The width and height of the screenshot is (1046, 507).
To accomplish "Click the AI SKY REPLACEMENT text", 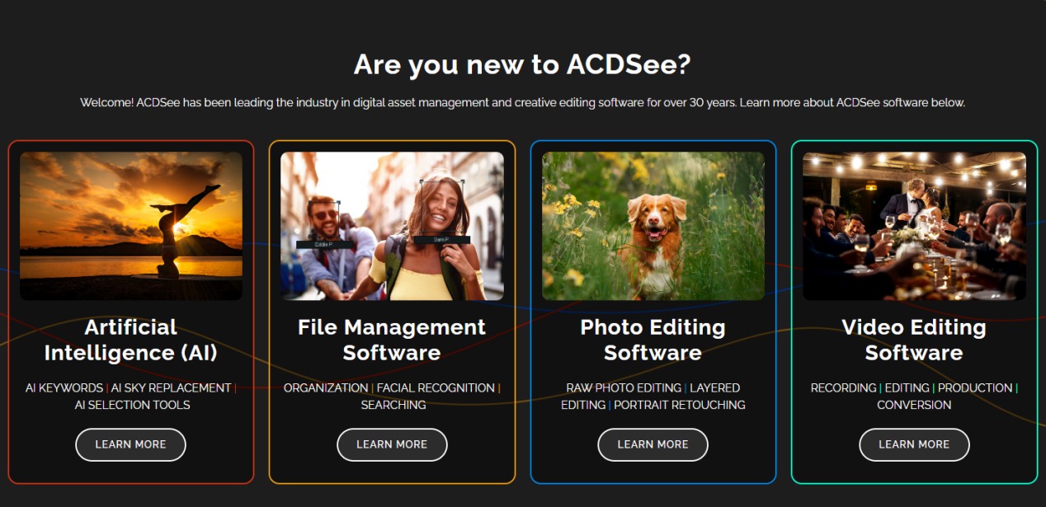I will point(171,387).
